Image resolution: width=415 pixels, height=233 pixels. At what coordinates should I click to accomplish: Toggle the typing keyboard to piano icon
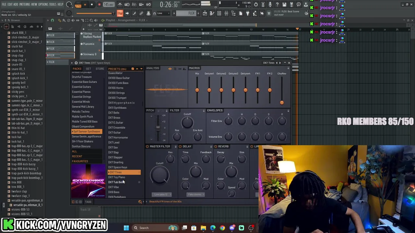point(120,13)
